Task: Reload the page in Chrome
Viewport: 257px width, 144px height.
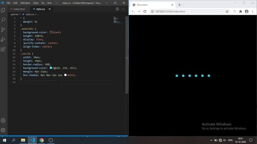Action: tap(145, 12)
